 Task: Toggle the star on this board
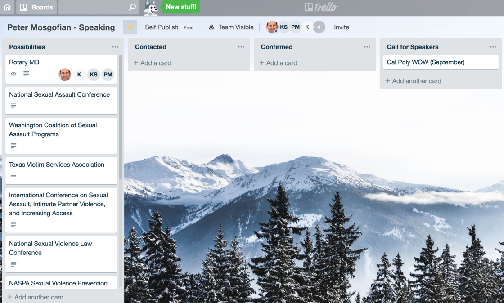point(130,27)
